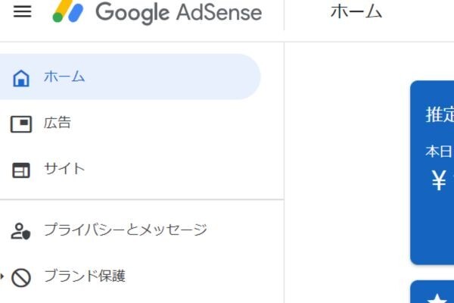Go to the サイト sidebar label

point(64,169)
